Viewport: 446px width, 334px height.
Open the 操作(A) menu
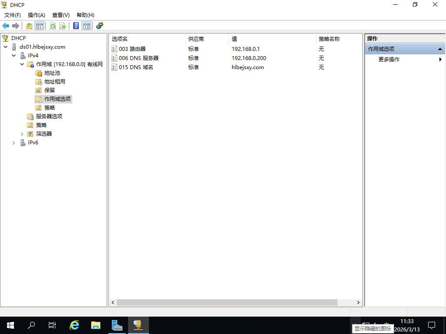tap(36, 15)
